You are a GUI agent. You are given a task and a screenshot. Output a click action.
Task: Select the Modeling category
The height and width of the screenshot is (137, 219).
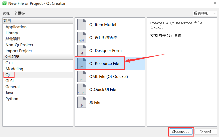tap(14, 69)
